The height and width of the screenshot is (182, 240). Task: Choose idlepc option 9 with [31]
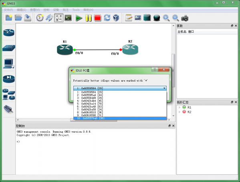pos(120,115)
